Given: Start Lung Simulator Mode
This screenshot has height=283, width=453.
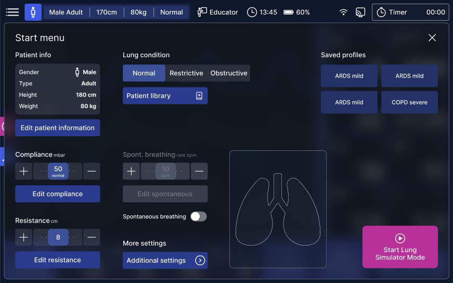Looking at the screenshot, I should pos(400,247).
